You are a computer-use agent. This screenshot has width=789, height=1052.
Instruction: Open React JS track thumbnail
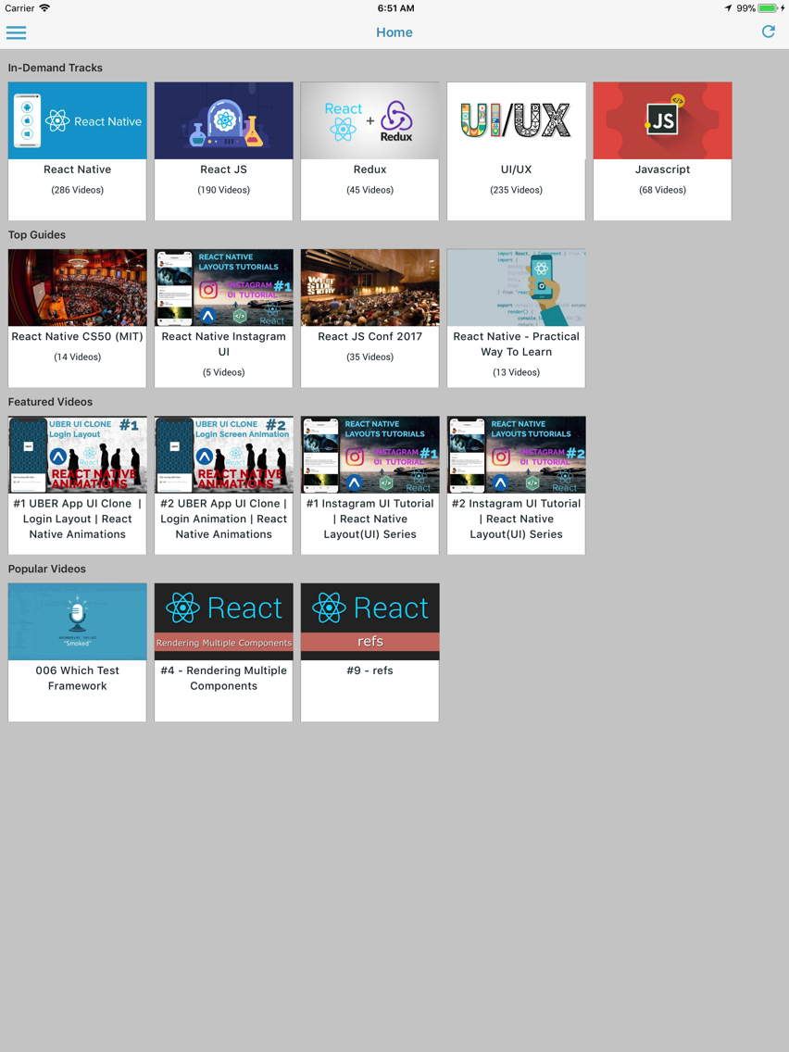[223, 120]
